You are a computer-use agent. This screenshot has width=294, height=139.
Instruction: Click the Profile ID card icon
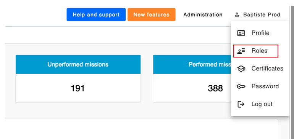point(241,33)
